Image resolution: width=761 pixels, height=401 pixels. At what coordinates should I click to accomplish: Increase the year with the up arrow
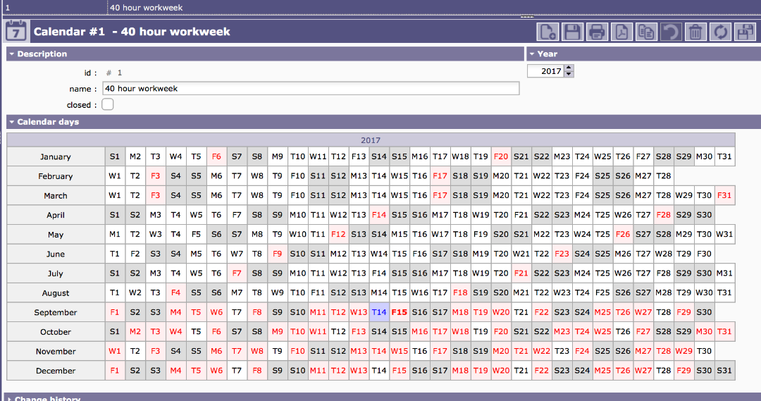[x=569, y=68]
